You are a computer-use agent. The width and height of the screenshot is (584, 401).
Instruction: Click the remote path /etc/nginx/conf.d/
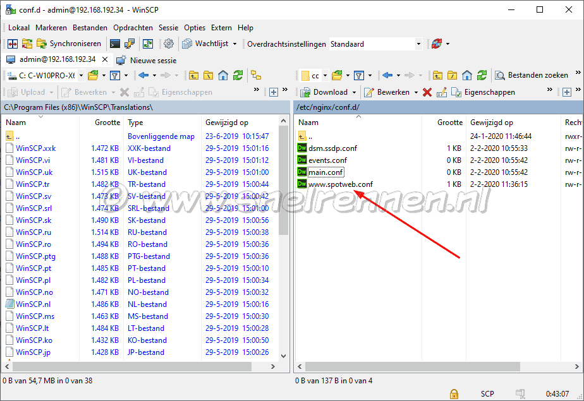coord(328,107)
